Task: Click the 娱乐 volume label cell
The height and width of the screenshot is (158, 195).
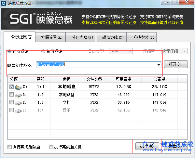Action: 66,110
